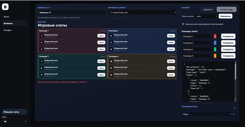
Task: Pick the orange color swatch for Команда 4
Action: (x=215, y=56)
